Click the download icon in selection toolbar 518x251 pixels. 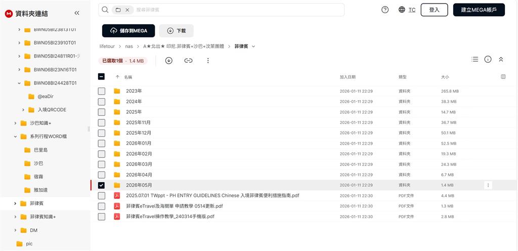point(169,61)
